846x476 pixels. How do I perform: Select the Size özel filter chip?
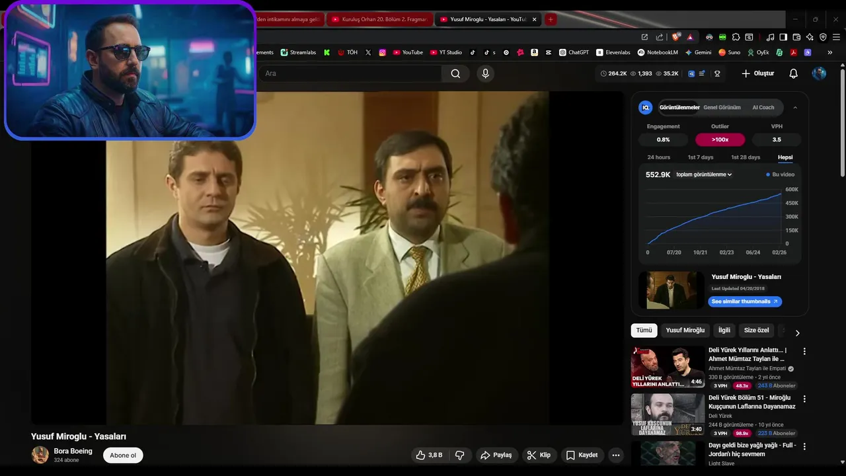coord(757,330)
